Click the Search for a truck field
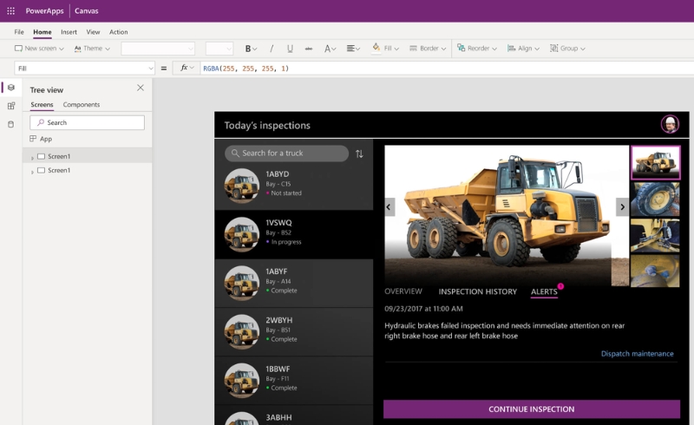Image resolution: width=694 pixels, height=425 pixels. click(x=287, y=154)
